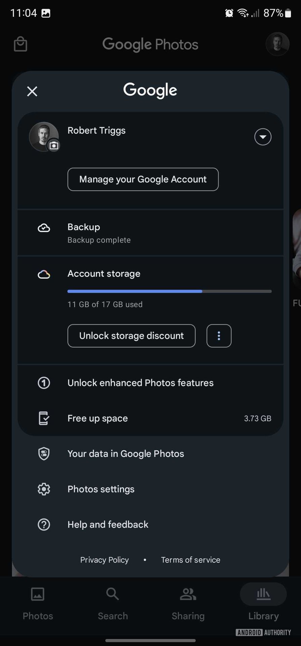Follow the Privacy Policy link
This screenshot has height=646, width=301.
104,560
